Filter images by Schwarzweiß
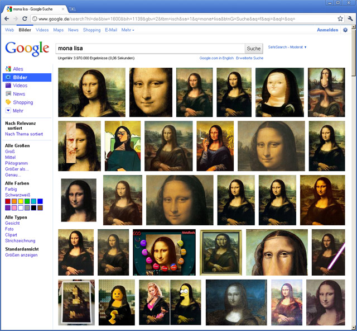Screen dimensions: 357x331 [x=17, y=195]
